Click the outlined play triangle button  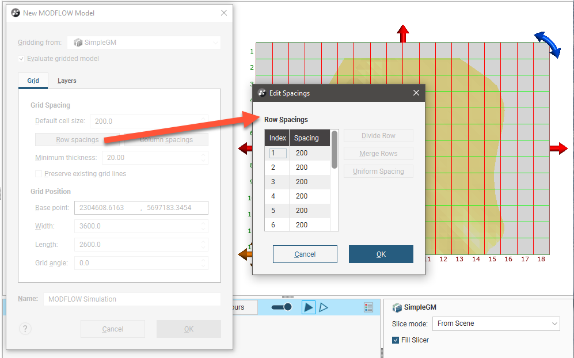[x=324, y=307]
